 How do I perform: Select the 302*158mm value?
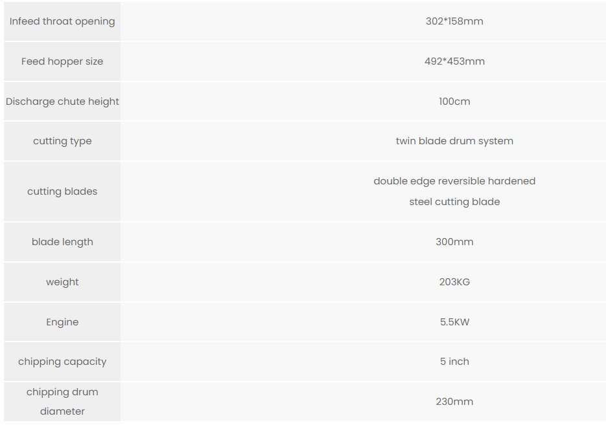pos(454,21)
